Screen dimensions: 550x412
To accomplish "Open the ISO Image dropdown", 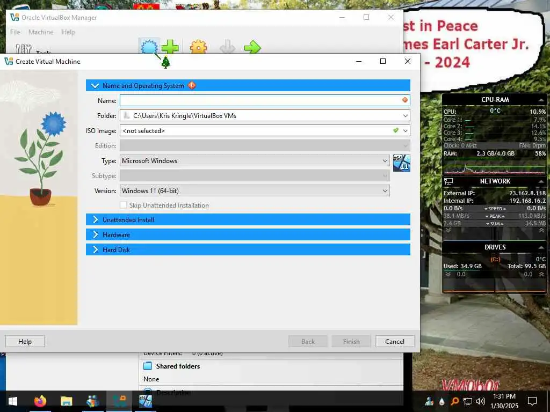I will [x=405, y=131].
